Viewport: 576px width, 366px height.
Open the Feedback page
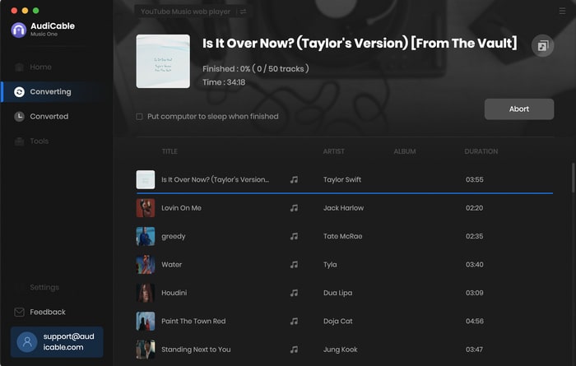click(48, 312)
